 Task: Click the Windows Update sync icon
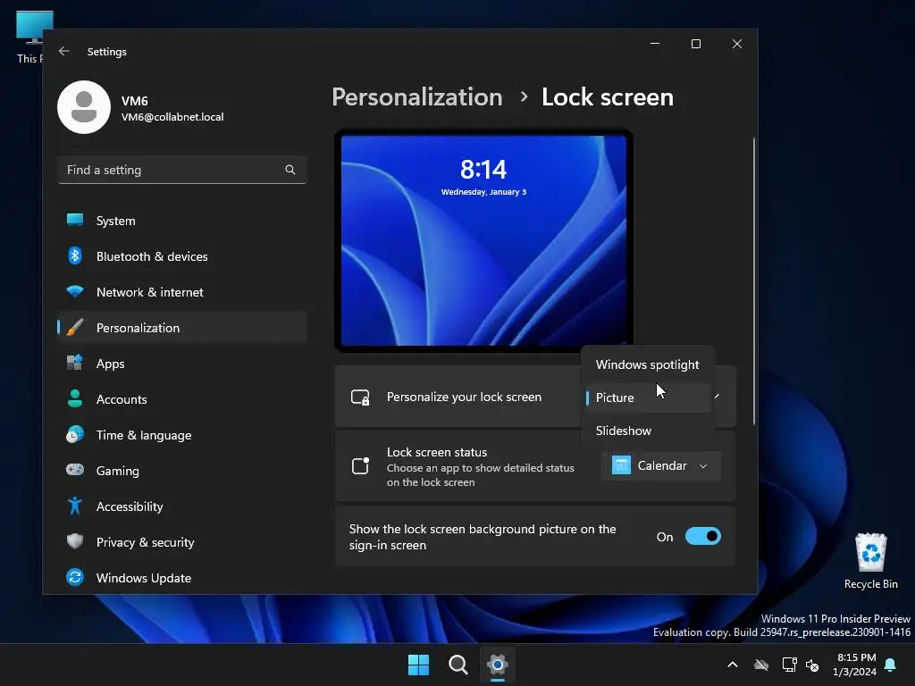click(x=75, y=577)
